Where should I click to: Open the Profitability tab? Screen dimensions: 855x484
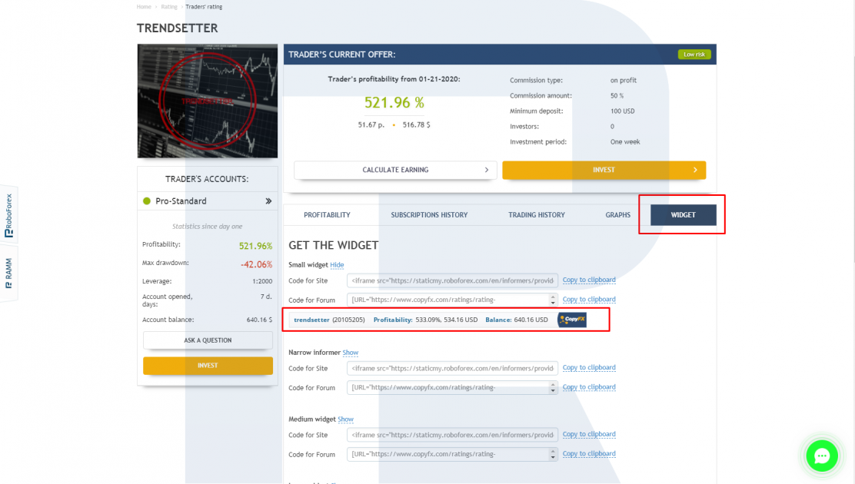click(328, 215)
